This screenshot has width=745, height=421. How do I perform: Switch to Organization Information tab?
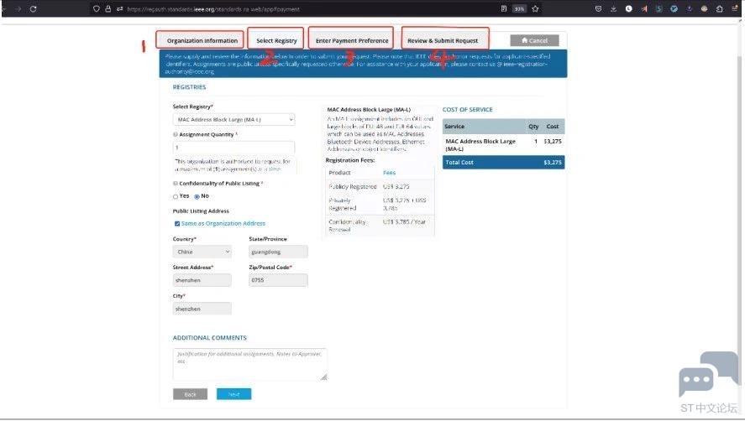202,41
